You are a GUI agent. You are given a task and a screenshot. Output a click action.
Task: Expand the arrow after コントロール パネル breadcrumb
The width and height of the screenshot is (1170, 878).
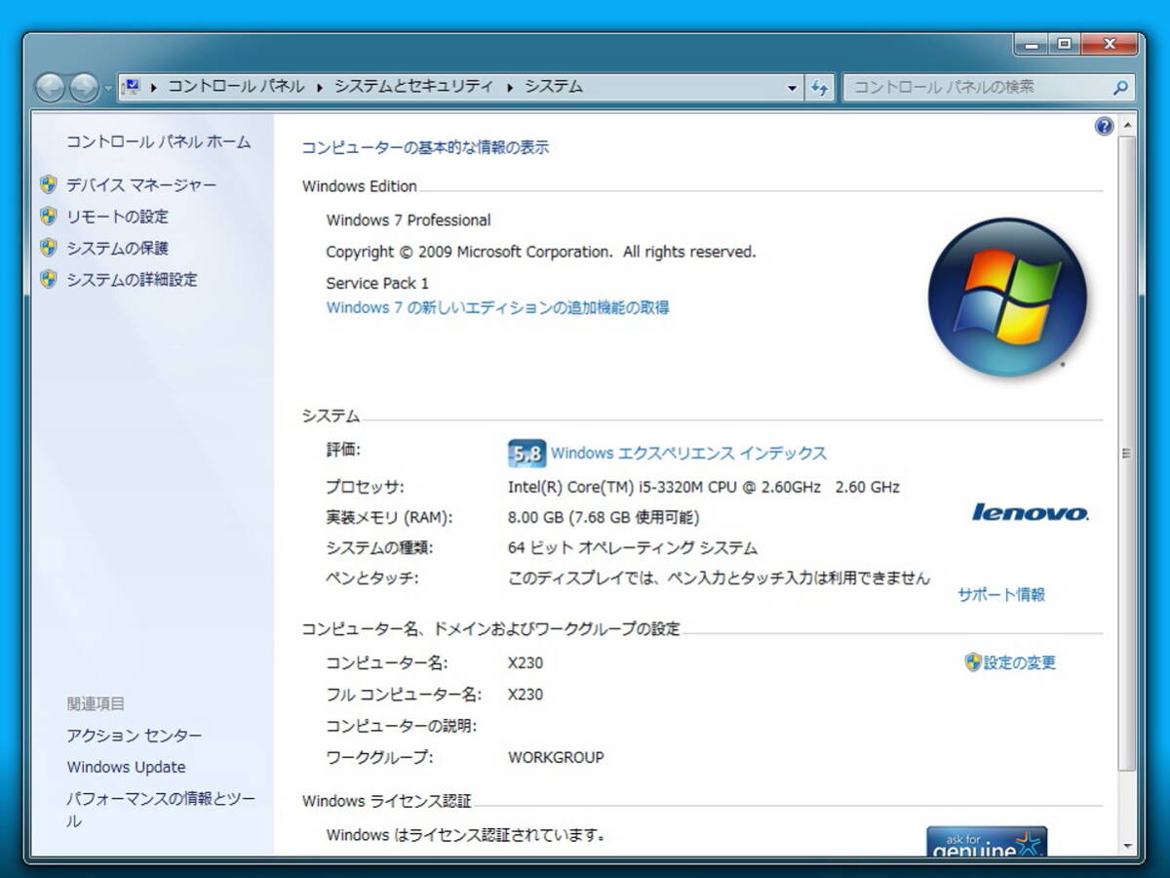point(319,87)
